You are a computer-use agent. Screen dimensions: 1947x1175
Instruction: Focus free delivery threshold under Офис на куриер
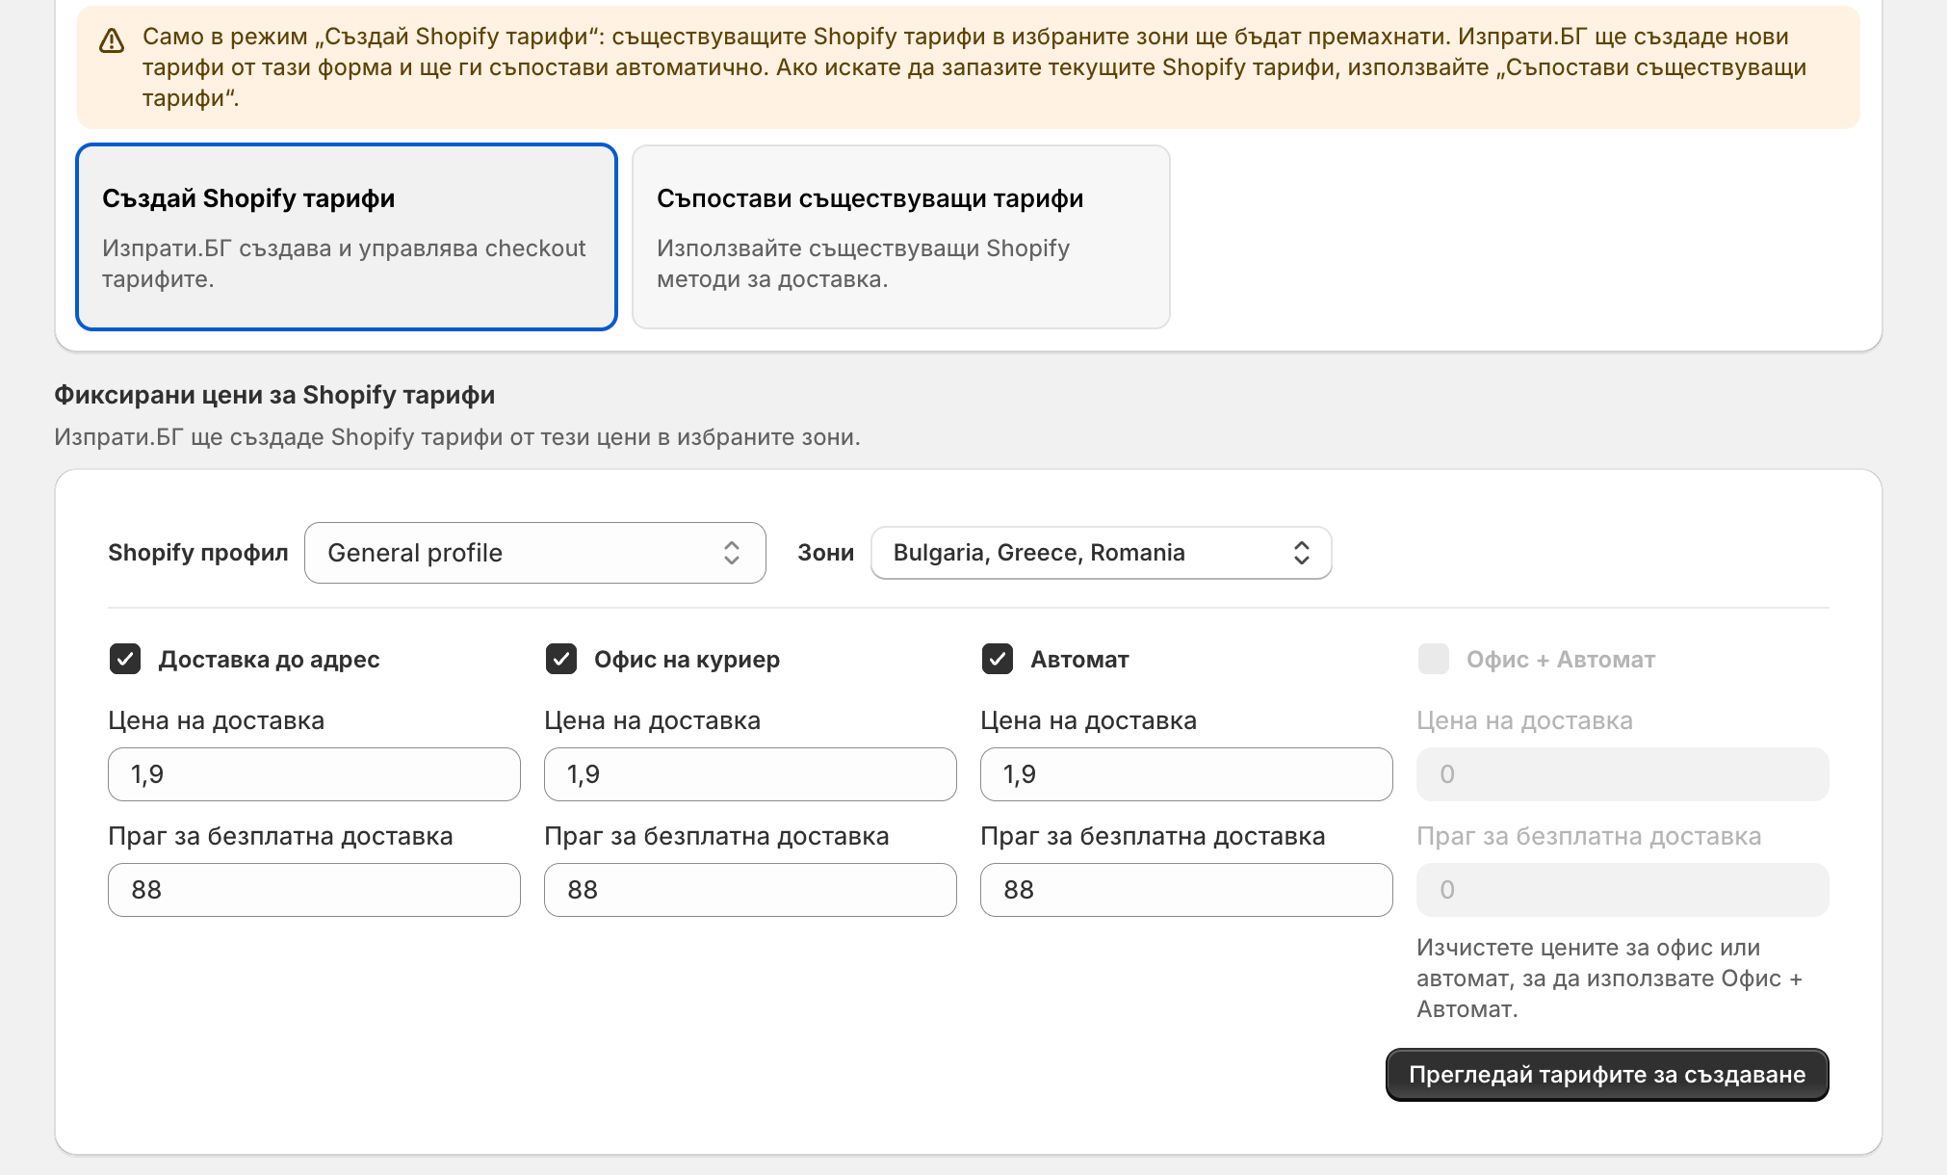pyautogui.click(x=750, y=890)
